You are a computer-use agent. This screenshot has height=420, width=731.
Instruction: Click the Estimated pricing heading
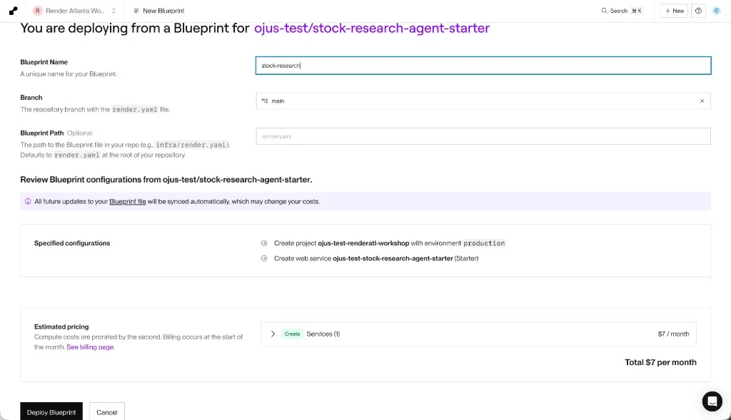pos(61,327)
